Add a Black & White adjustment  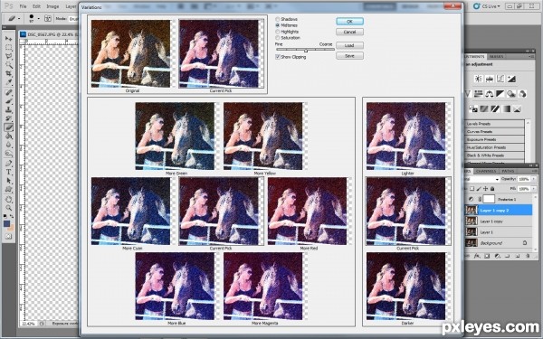pyautogui.click(x=500, y=93)
